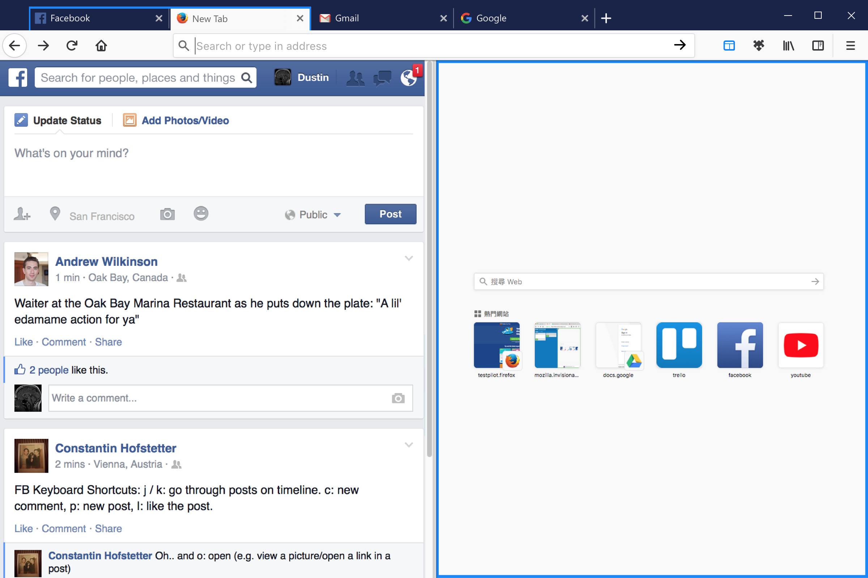Screen dimensions: 868x578
Task: Click the Dropbox-style extension icon
Action: (758, 46)
